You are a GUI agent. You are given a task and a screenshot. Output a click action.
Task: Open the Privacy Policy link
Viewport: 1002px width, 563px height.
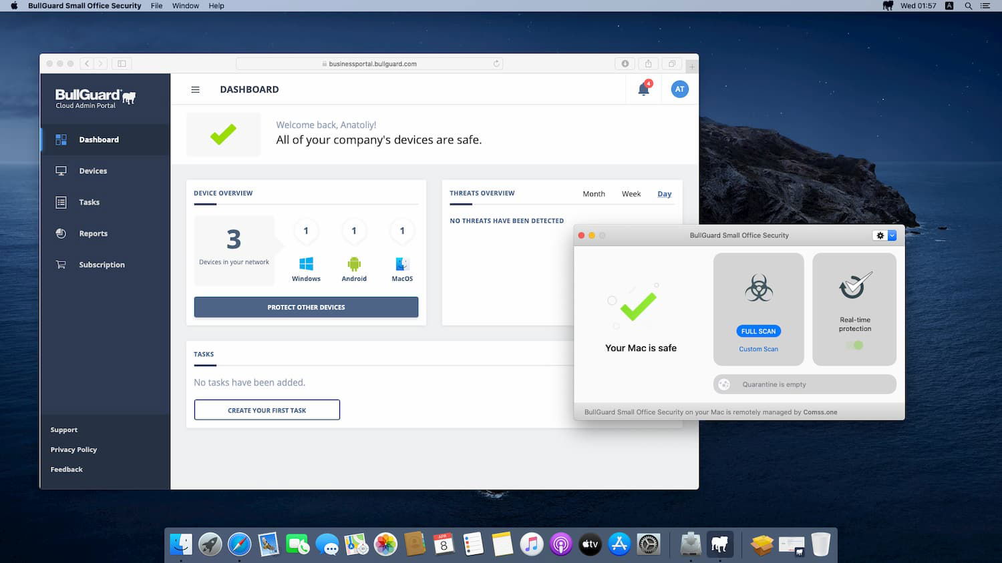coord(74,450)
